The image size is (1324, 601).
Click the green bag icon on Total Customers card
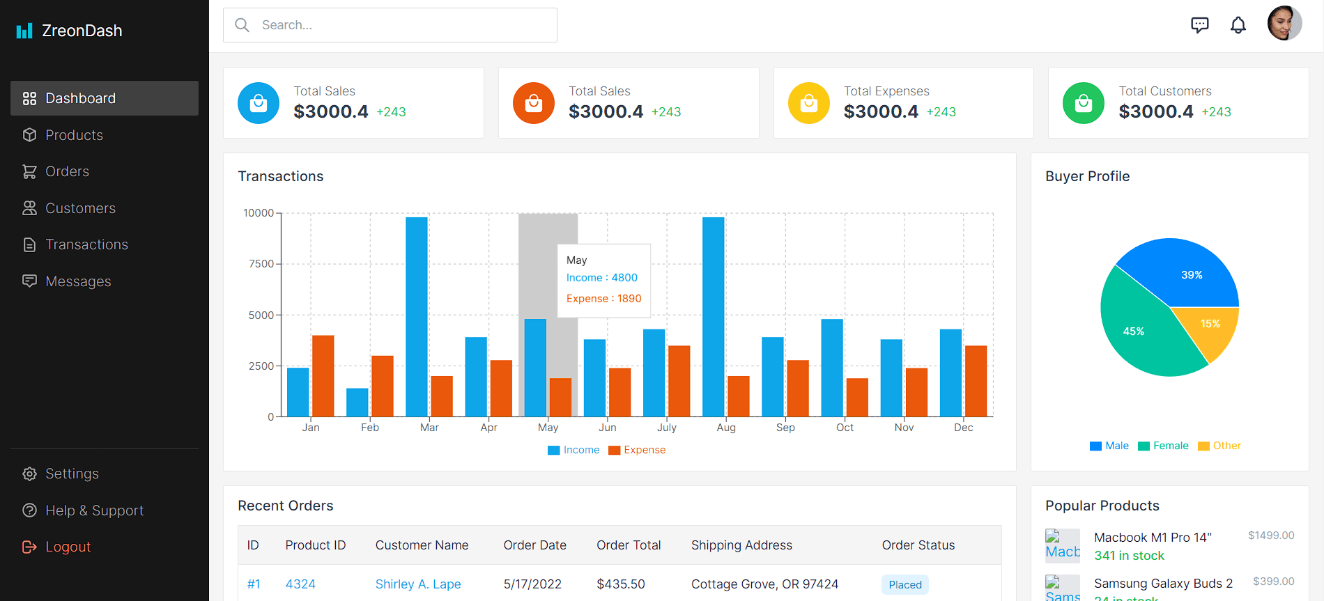pos(1084,103)
